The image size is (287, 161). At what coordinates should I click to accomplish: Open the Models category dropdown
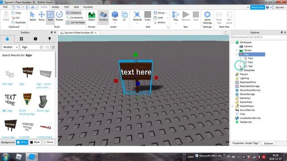[x=10, y=47]
